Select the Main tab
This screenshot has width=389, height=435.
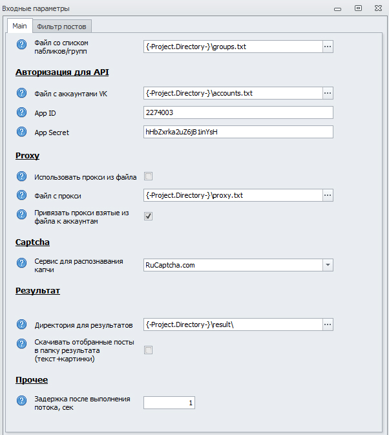coord(19,26)
